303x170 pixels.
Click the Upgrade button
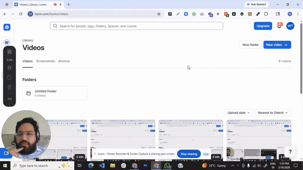(263, 26)
